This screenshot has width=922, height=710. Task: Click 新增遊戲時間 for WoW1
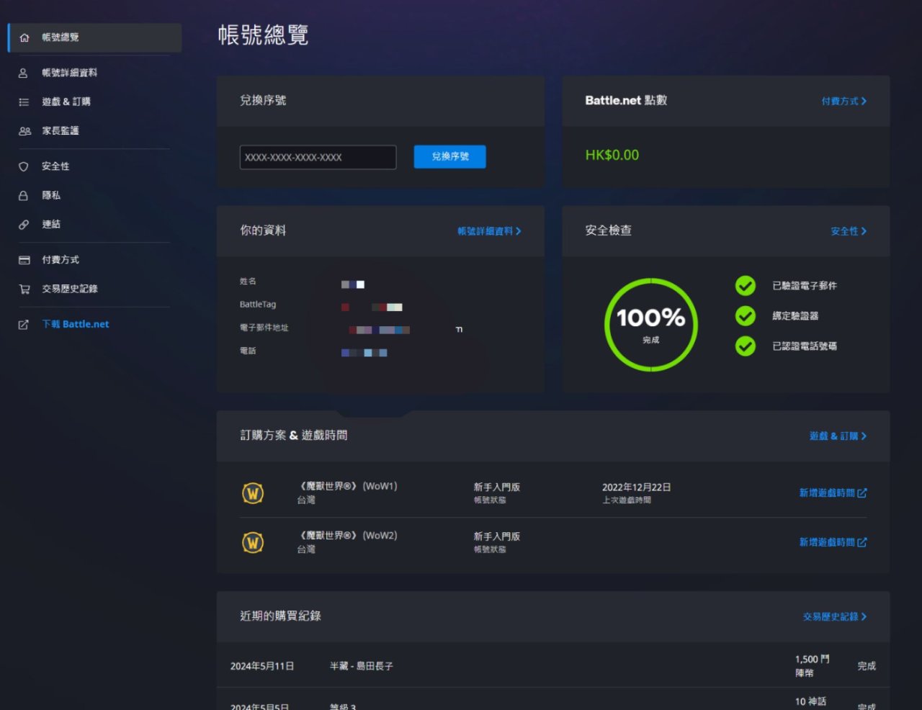(833, 493)
